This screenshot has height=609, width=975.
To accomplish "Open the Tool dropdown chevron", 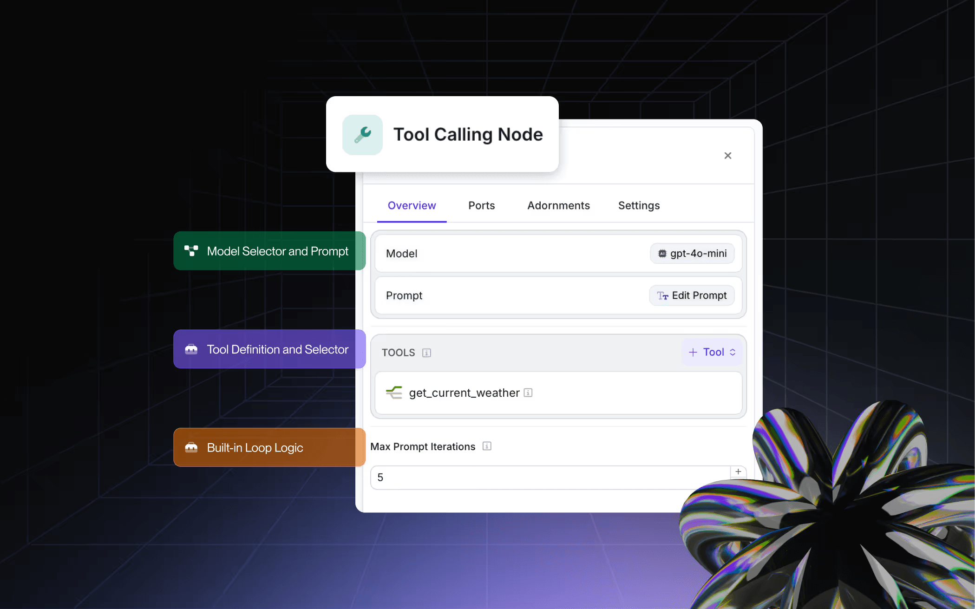I will pos(733,352).
